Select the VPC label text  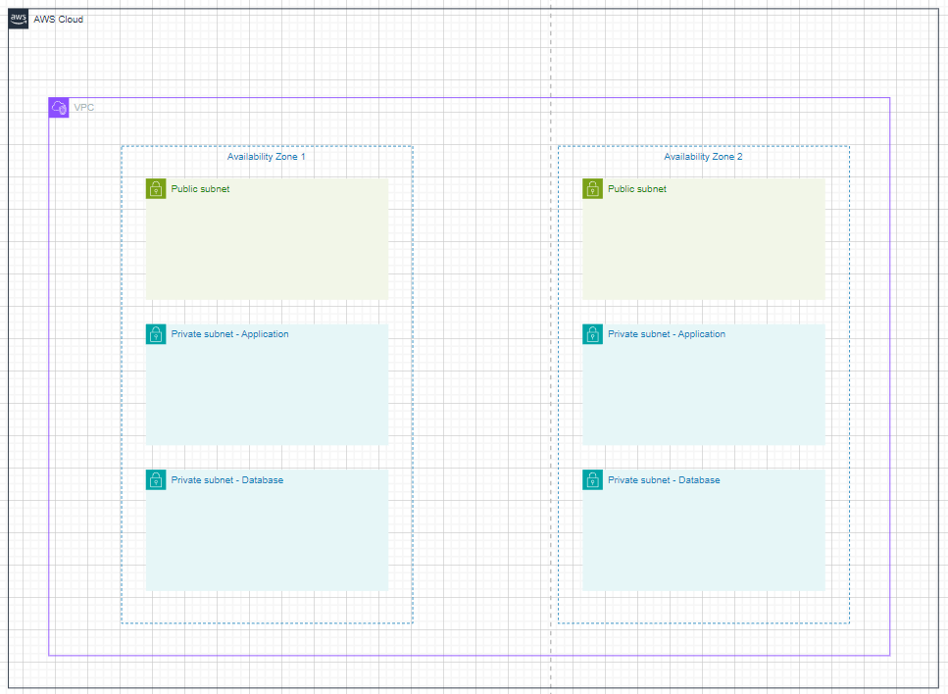click(x=84, y=108)
